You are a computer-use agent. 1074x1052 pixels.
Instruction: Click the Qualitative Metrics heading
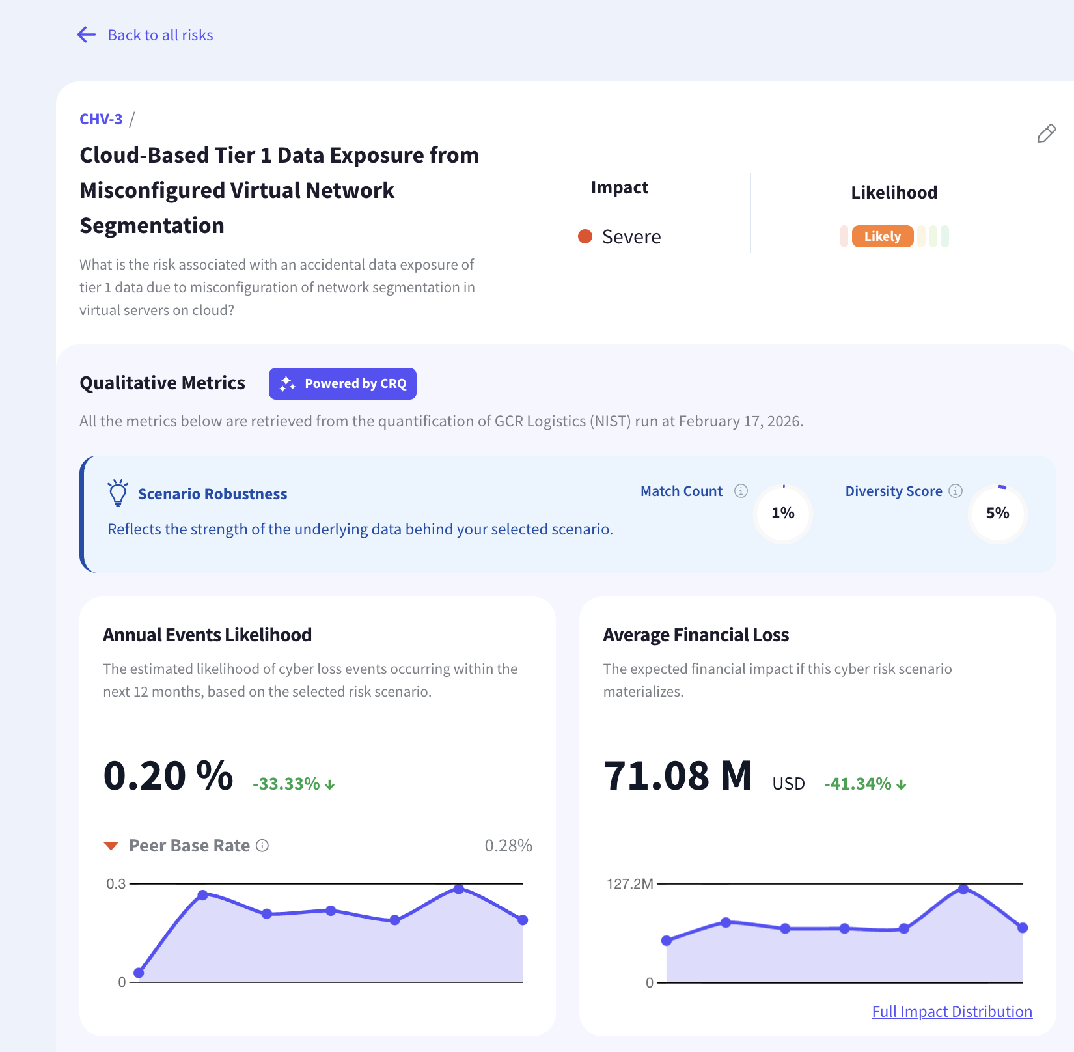[x=162, y=383]
